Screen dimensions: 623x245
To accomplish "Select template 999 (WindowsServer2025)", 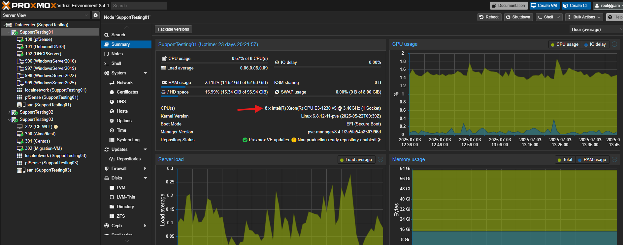I will [50, 83].
